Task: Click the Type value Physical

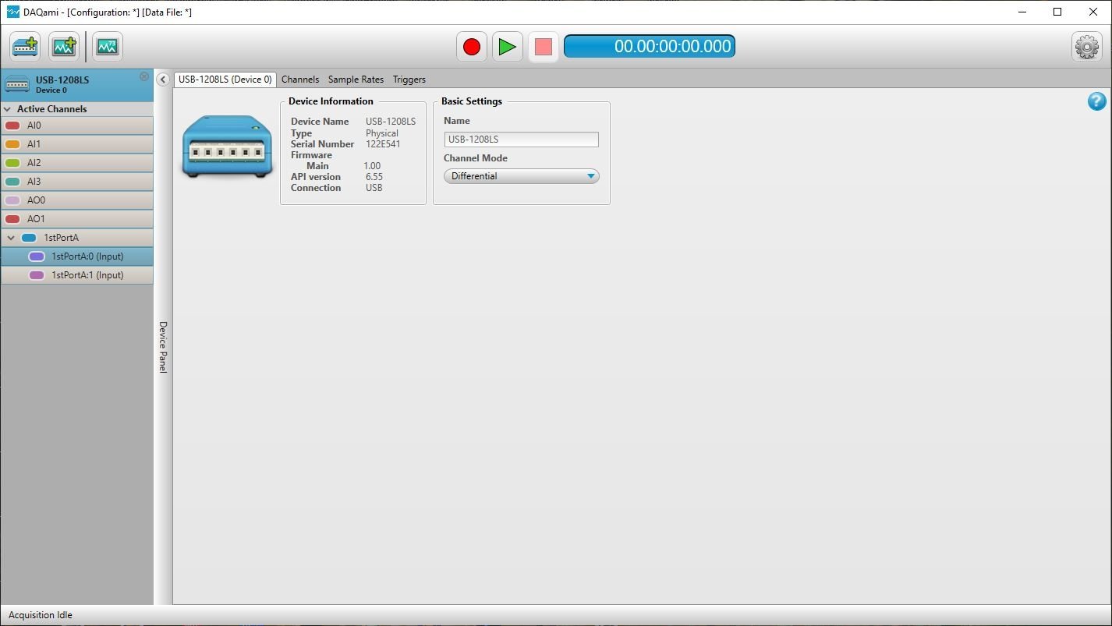Action: 382,133
